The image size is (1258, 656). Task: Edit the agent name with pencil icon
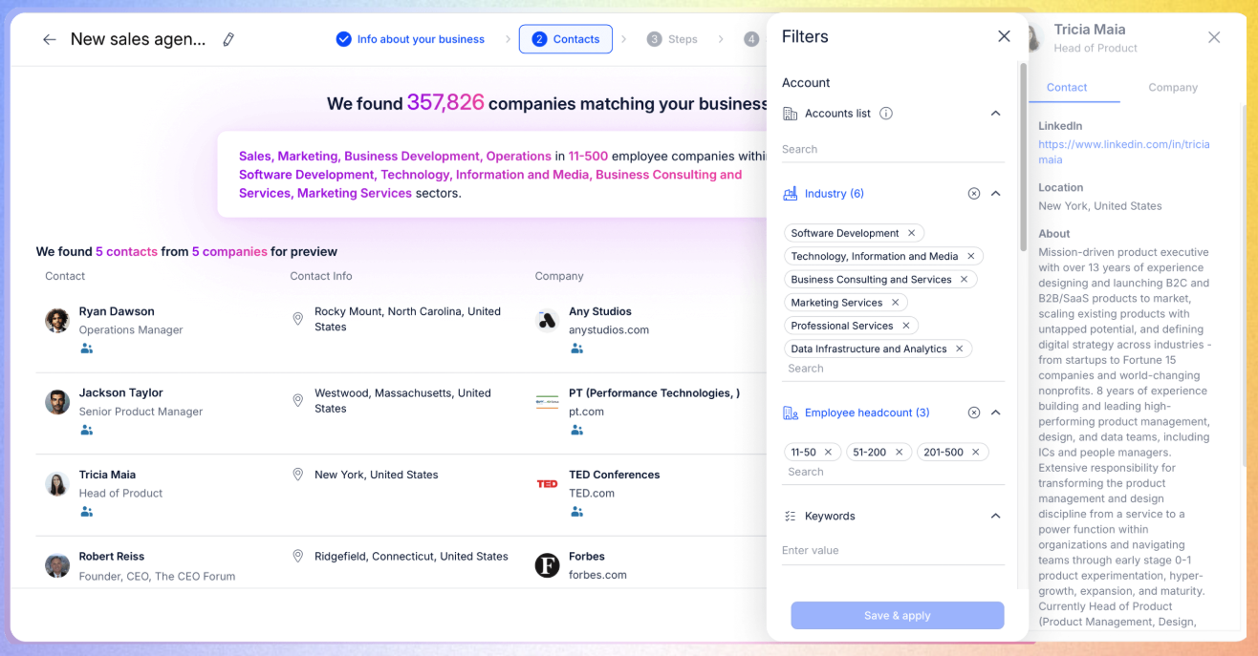click(228, 39)
